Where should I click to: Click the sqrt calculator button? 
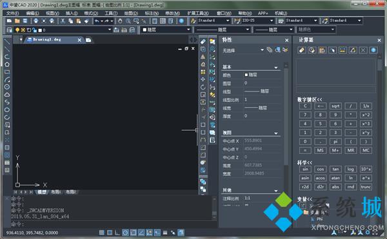335,106
